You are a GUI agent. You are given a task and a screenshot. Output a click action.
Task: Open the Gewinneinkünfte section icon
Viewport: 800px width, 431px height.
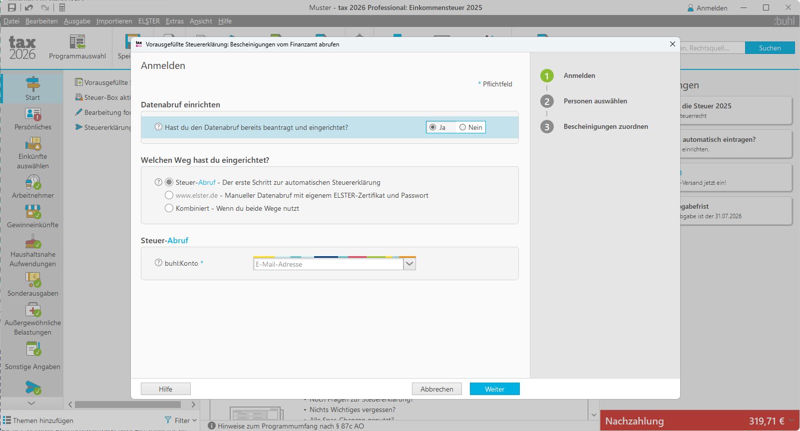(x=33, y=212)
